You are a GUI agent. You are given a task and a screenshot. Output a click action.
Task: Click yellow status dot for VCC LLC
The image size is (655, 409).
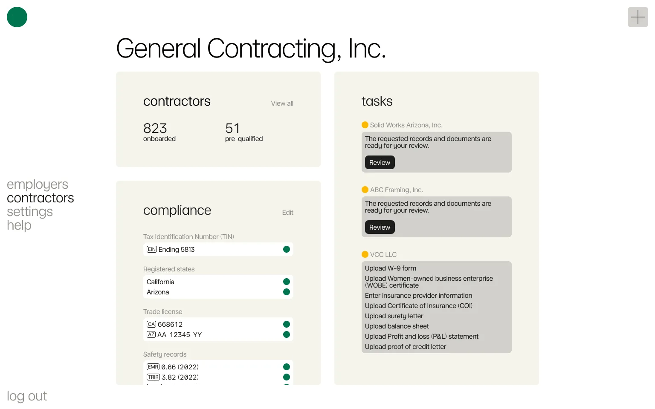365,254
